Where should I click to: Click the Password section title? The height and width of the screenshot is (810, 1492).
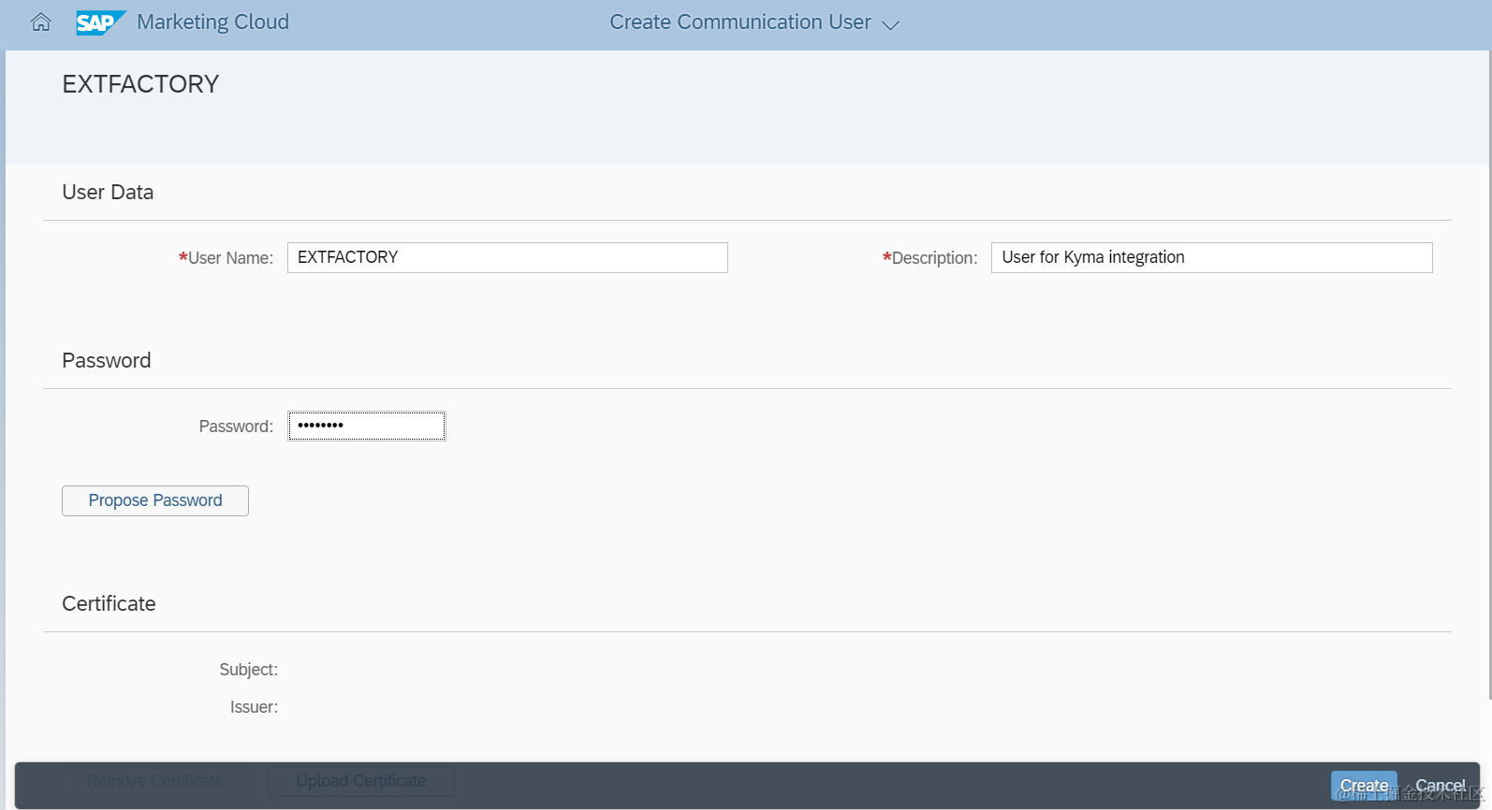click(107, 360)
